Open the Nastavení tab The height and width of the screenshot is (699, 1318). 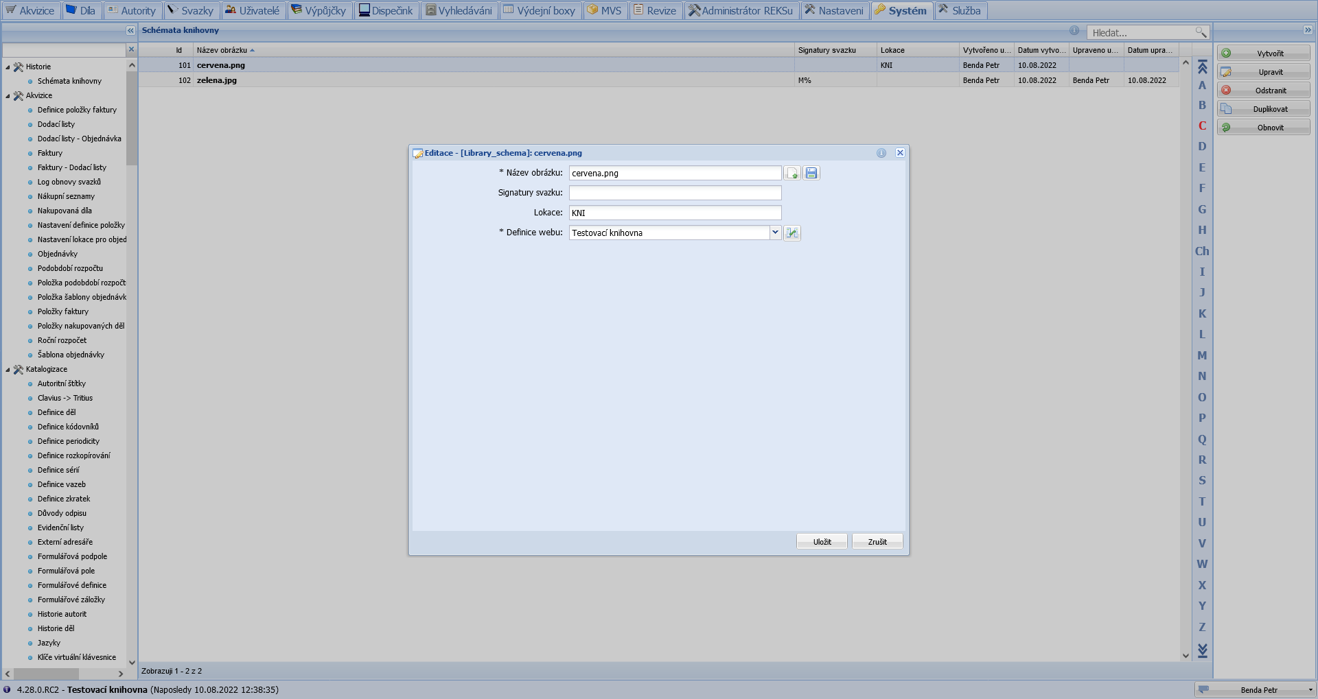(834, 10)
